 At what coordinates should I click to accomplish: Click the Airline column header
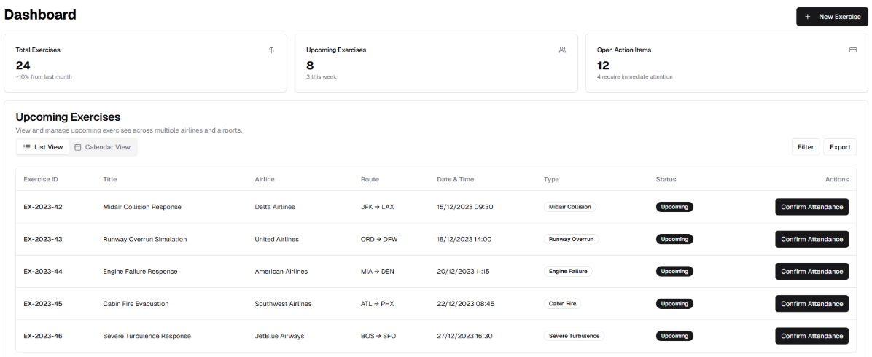pos(265,179)
